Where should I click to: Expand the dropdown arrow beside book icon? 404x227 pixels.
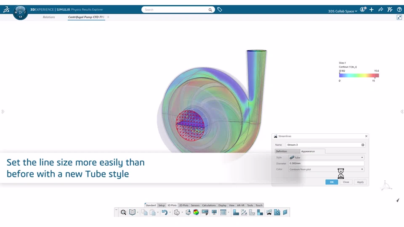(x=138, y=213)
